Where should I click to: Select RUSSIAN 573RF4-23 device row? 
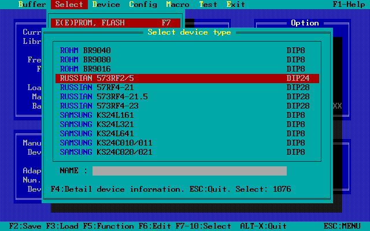click(x=187, y=106)
